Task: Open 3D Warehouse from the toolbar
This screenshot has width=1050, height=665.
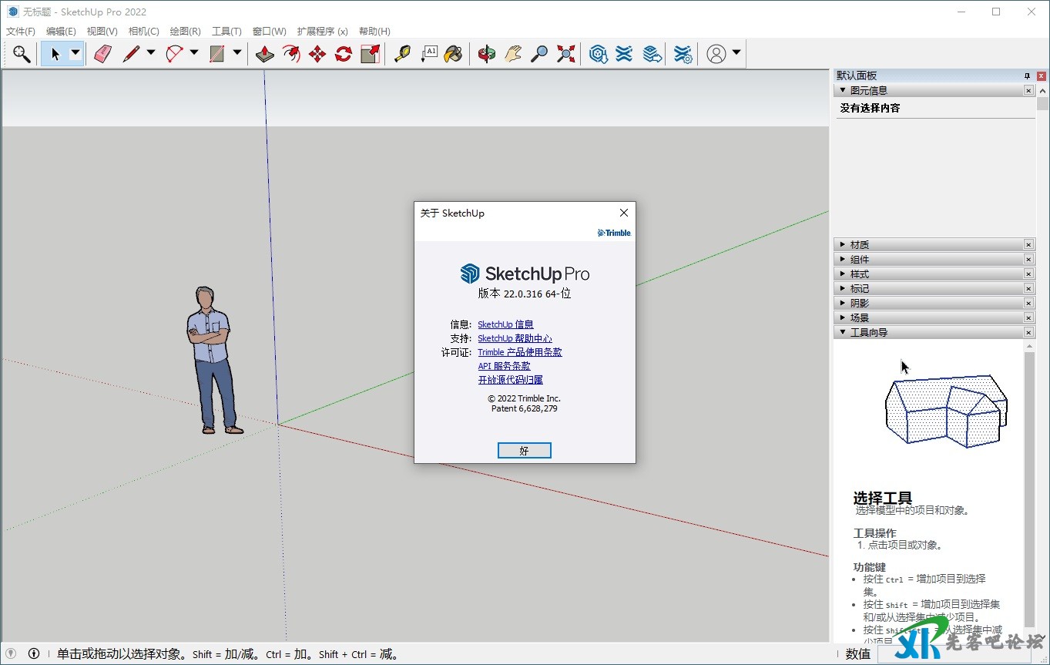Action: pos(599,54)
